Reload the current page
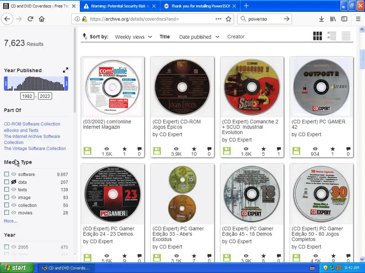This screenshot has height=273, width=365. click(30, 19)
